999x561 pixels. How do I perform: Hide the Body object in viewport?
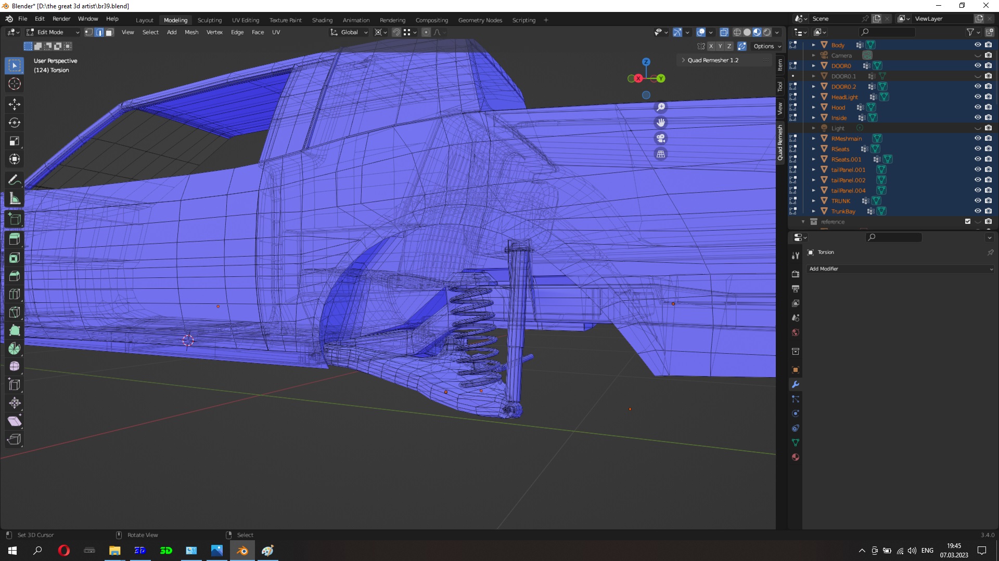(978, 45)
